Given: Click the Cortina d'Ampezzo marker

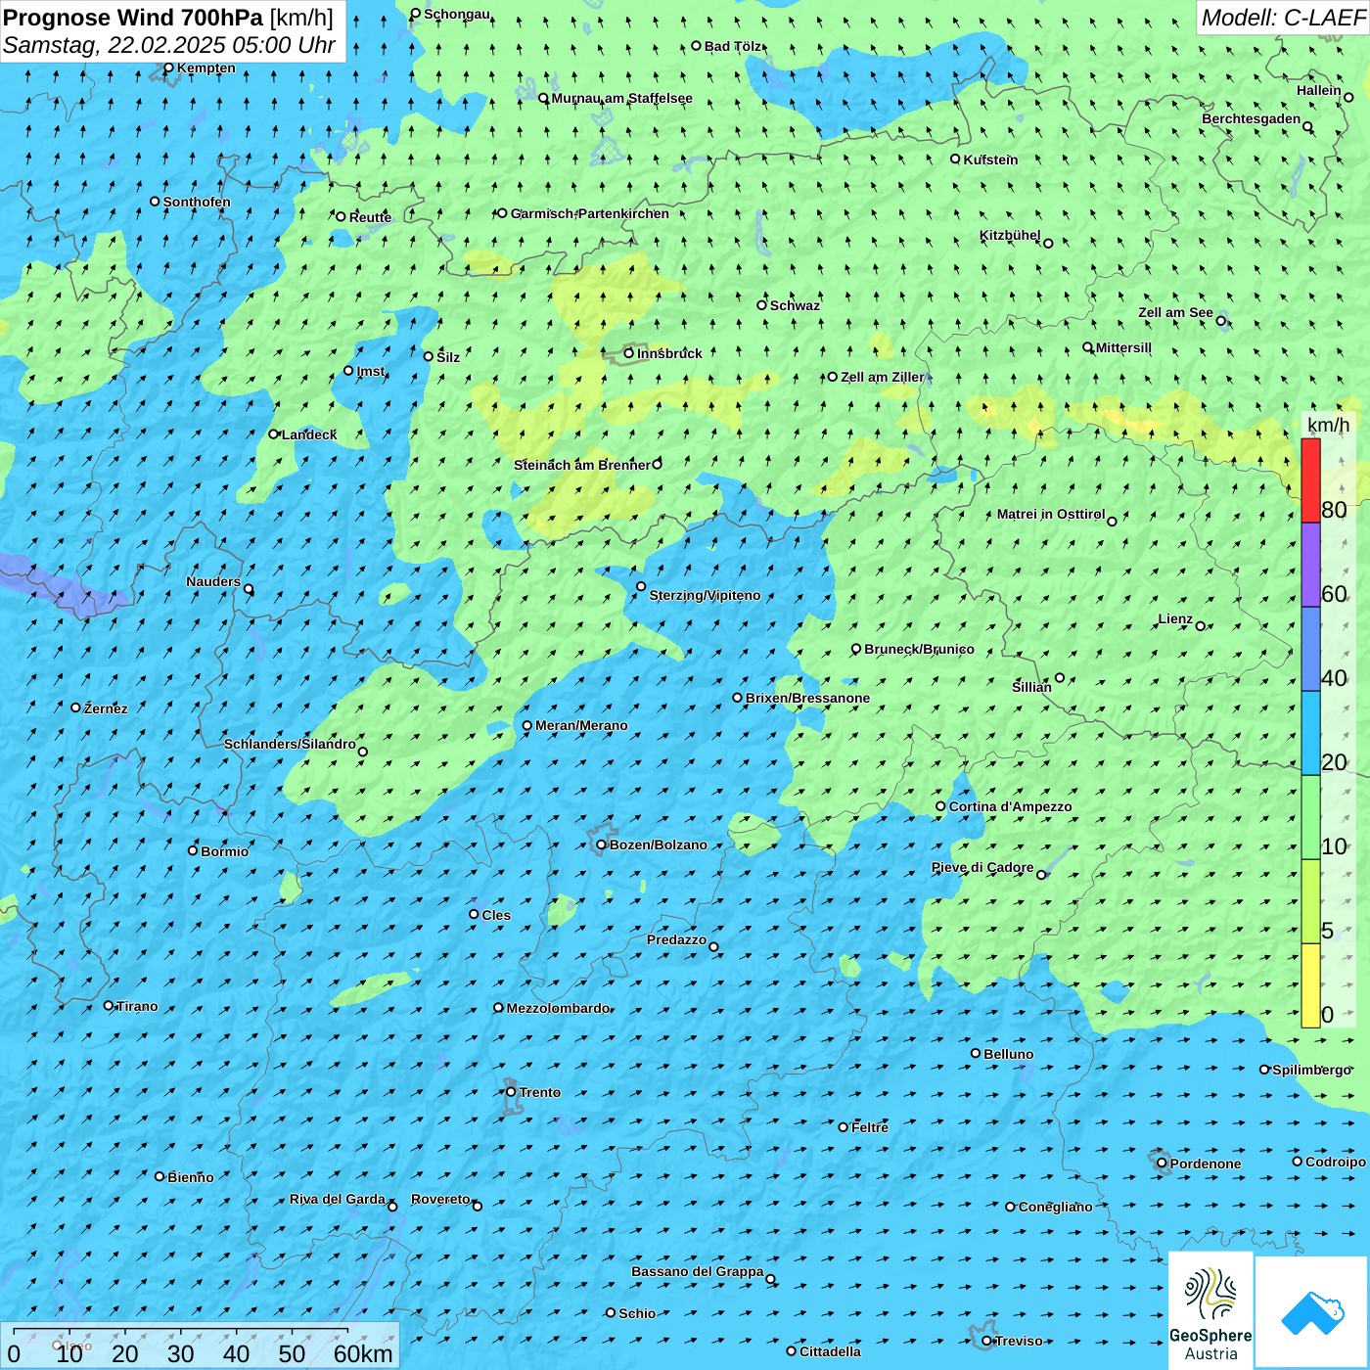Looking at the screenshot, I should [x=940, y=806].
